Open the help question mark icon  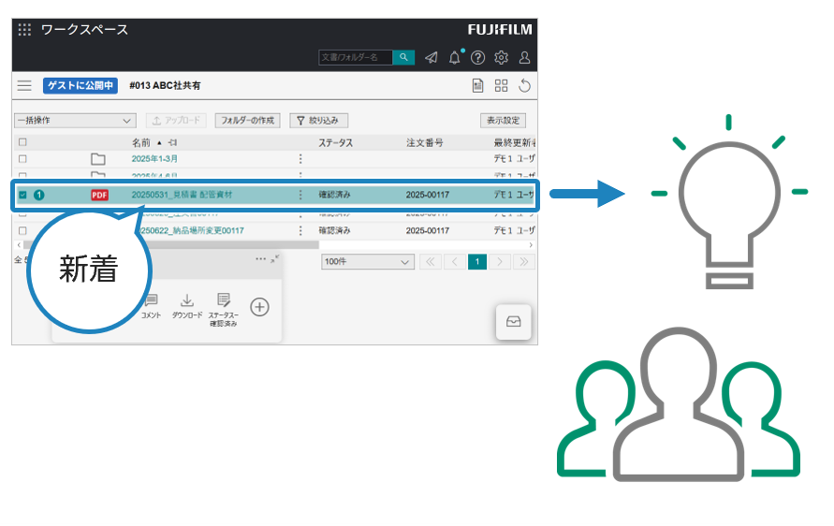point(477,58)
